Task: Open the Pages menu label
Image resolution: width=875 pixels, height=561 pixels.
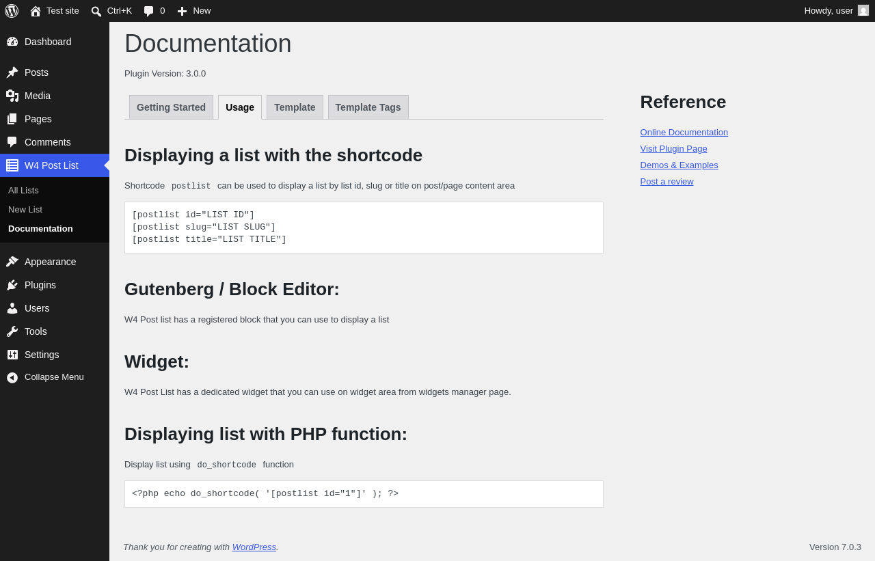Action: (38, 119)
